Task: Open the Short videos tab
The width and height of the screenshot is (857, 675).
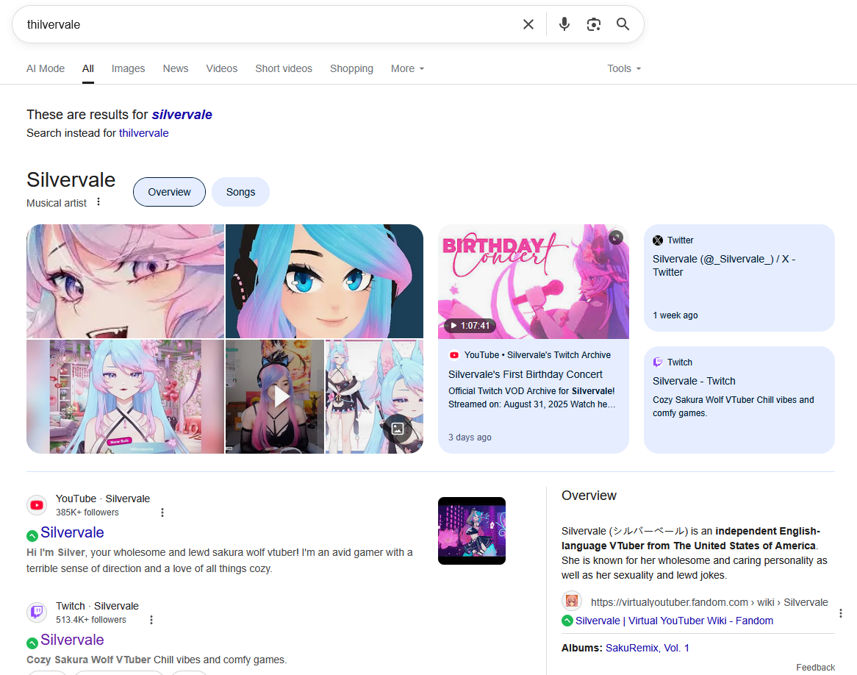Action: click(284, 68)
